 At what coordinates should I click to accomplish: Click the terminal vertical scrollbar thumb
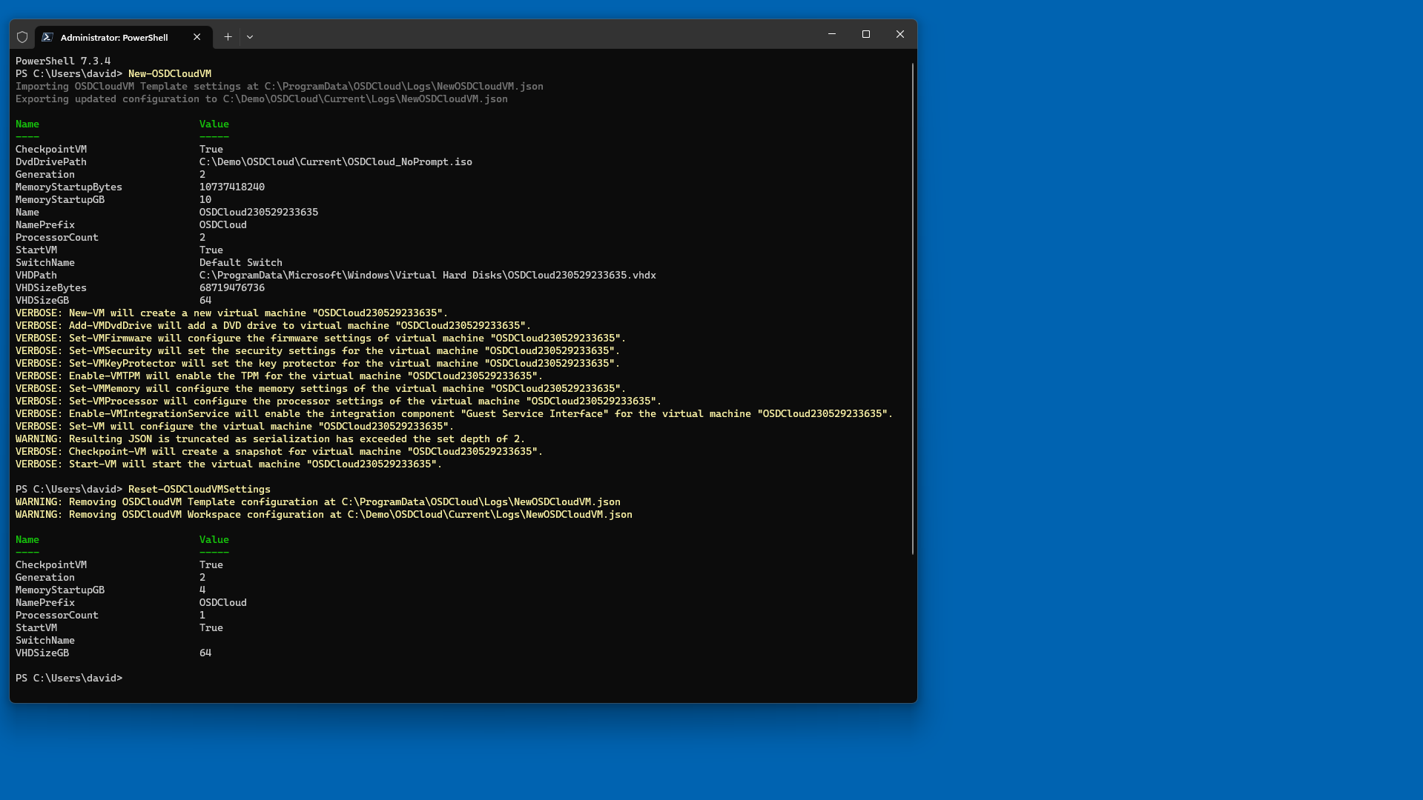[x=912, y=307]
